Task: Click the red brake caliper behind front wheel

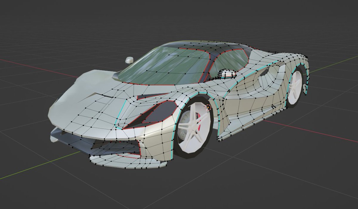Action: (x=199, y=122)
